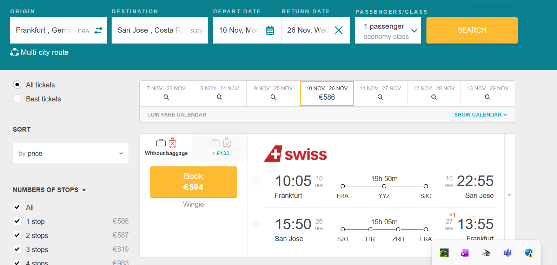The image size is (557, 265).
Task: Clear the return date with X icon
Action: point(339,31)
